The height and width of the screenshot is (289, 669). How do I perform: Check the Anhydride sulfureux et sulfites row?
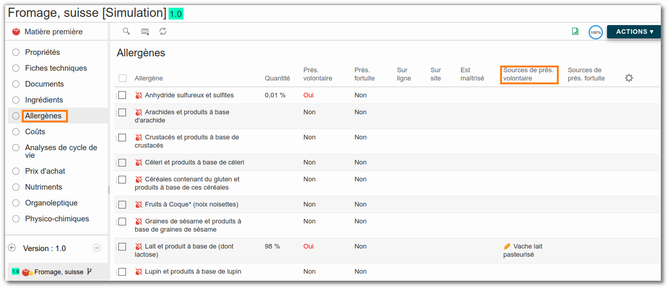tap(122, 95)
